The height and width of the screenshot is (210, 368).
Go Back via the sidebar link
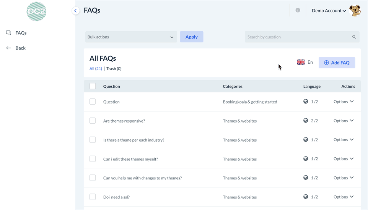click(x=20, y=48)
